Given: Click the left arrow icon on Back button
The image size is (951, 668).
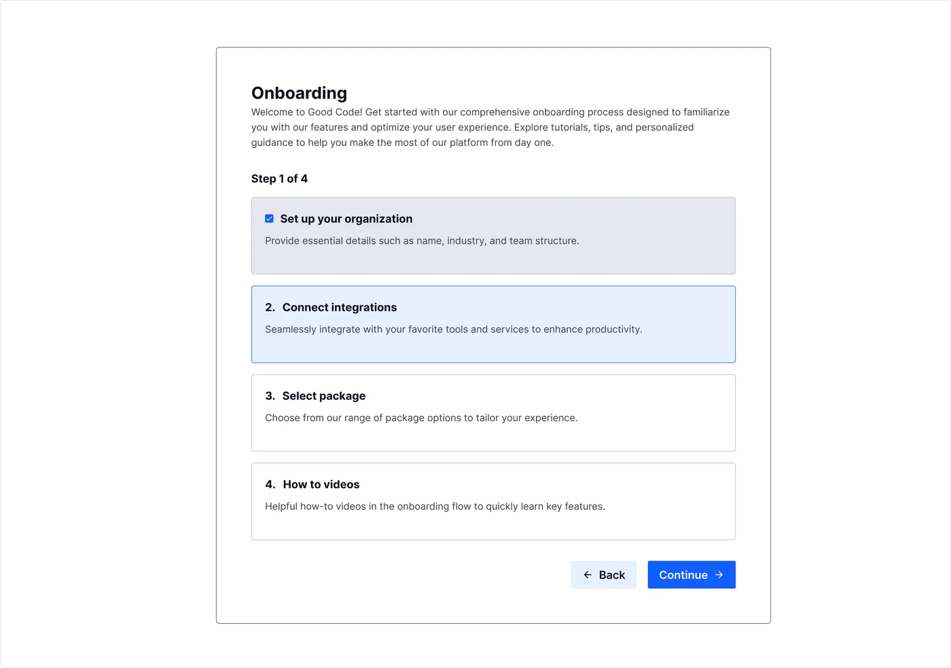Looking at the screenshot, I should (x=588, y=575).
